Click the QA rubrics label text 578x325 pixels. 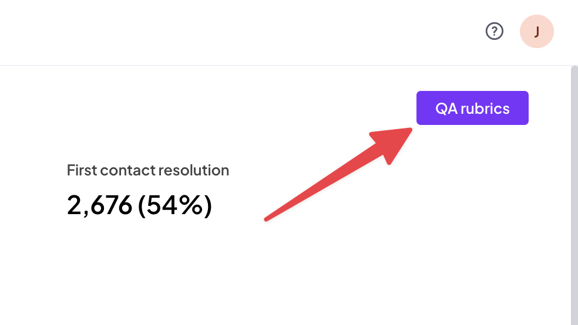tap(472, 109)
